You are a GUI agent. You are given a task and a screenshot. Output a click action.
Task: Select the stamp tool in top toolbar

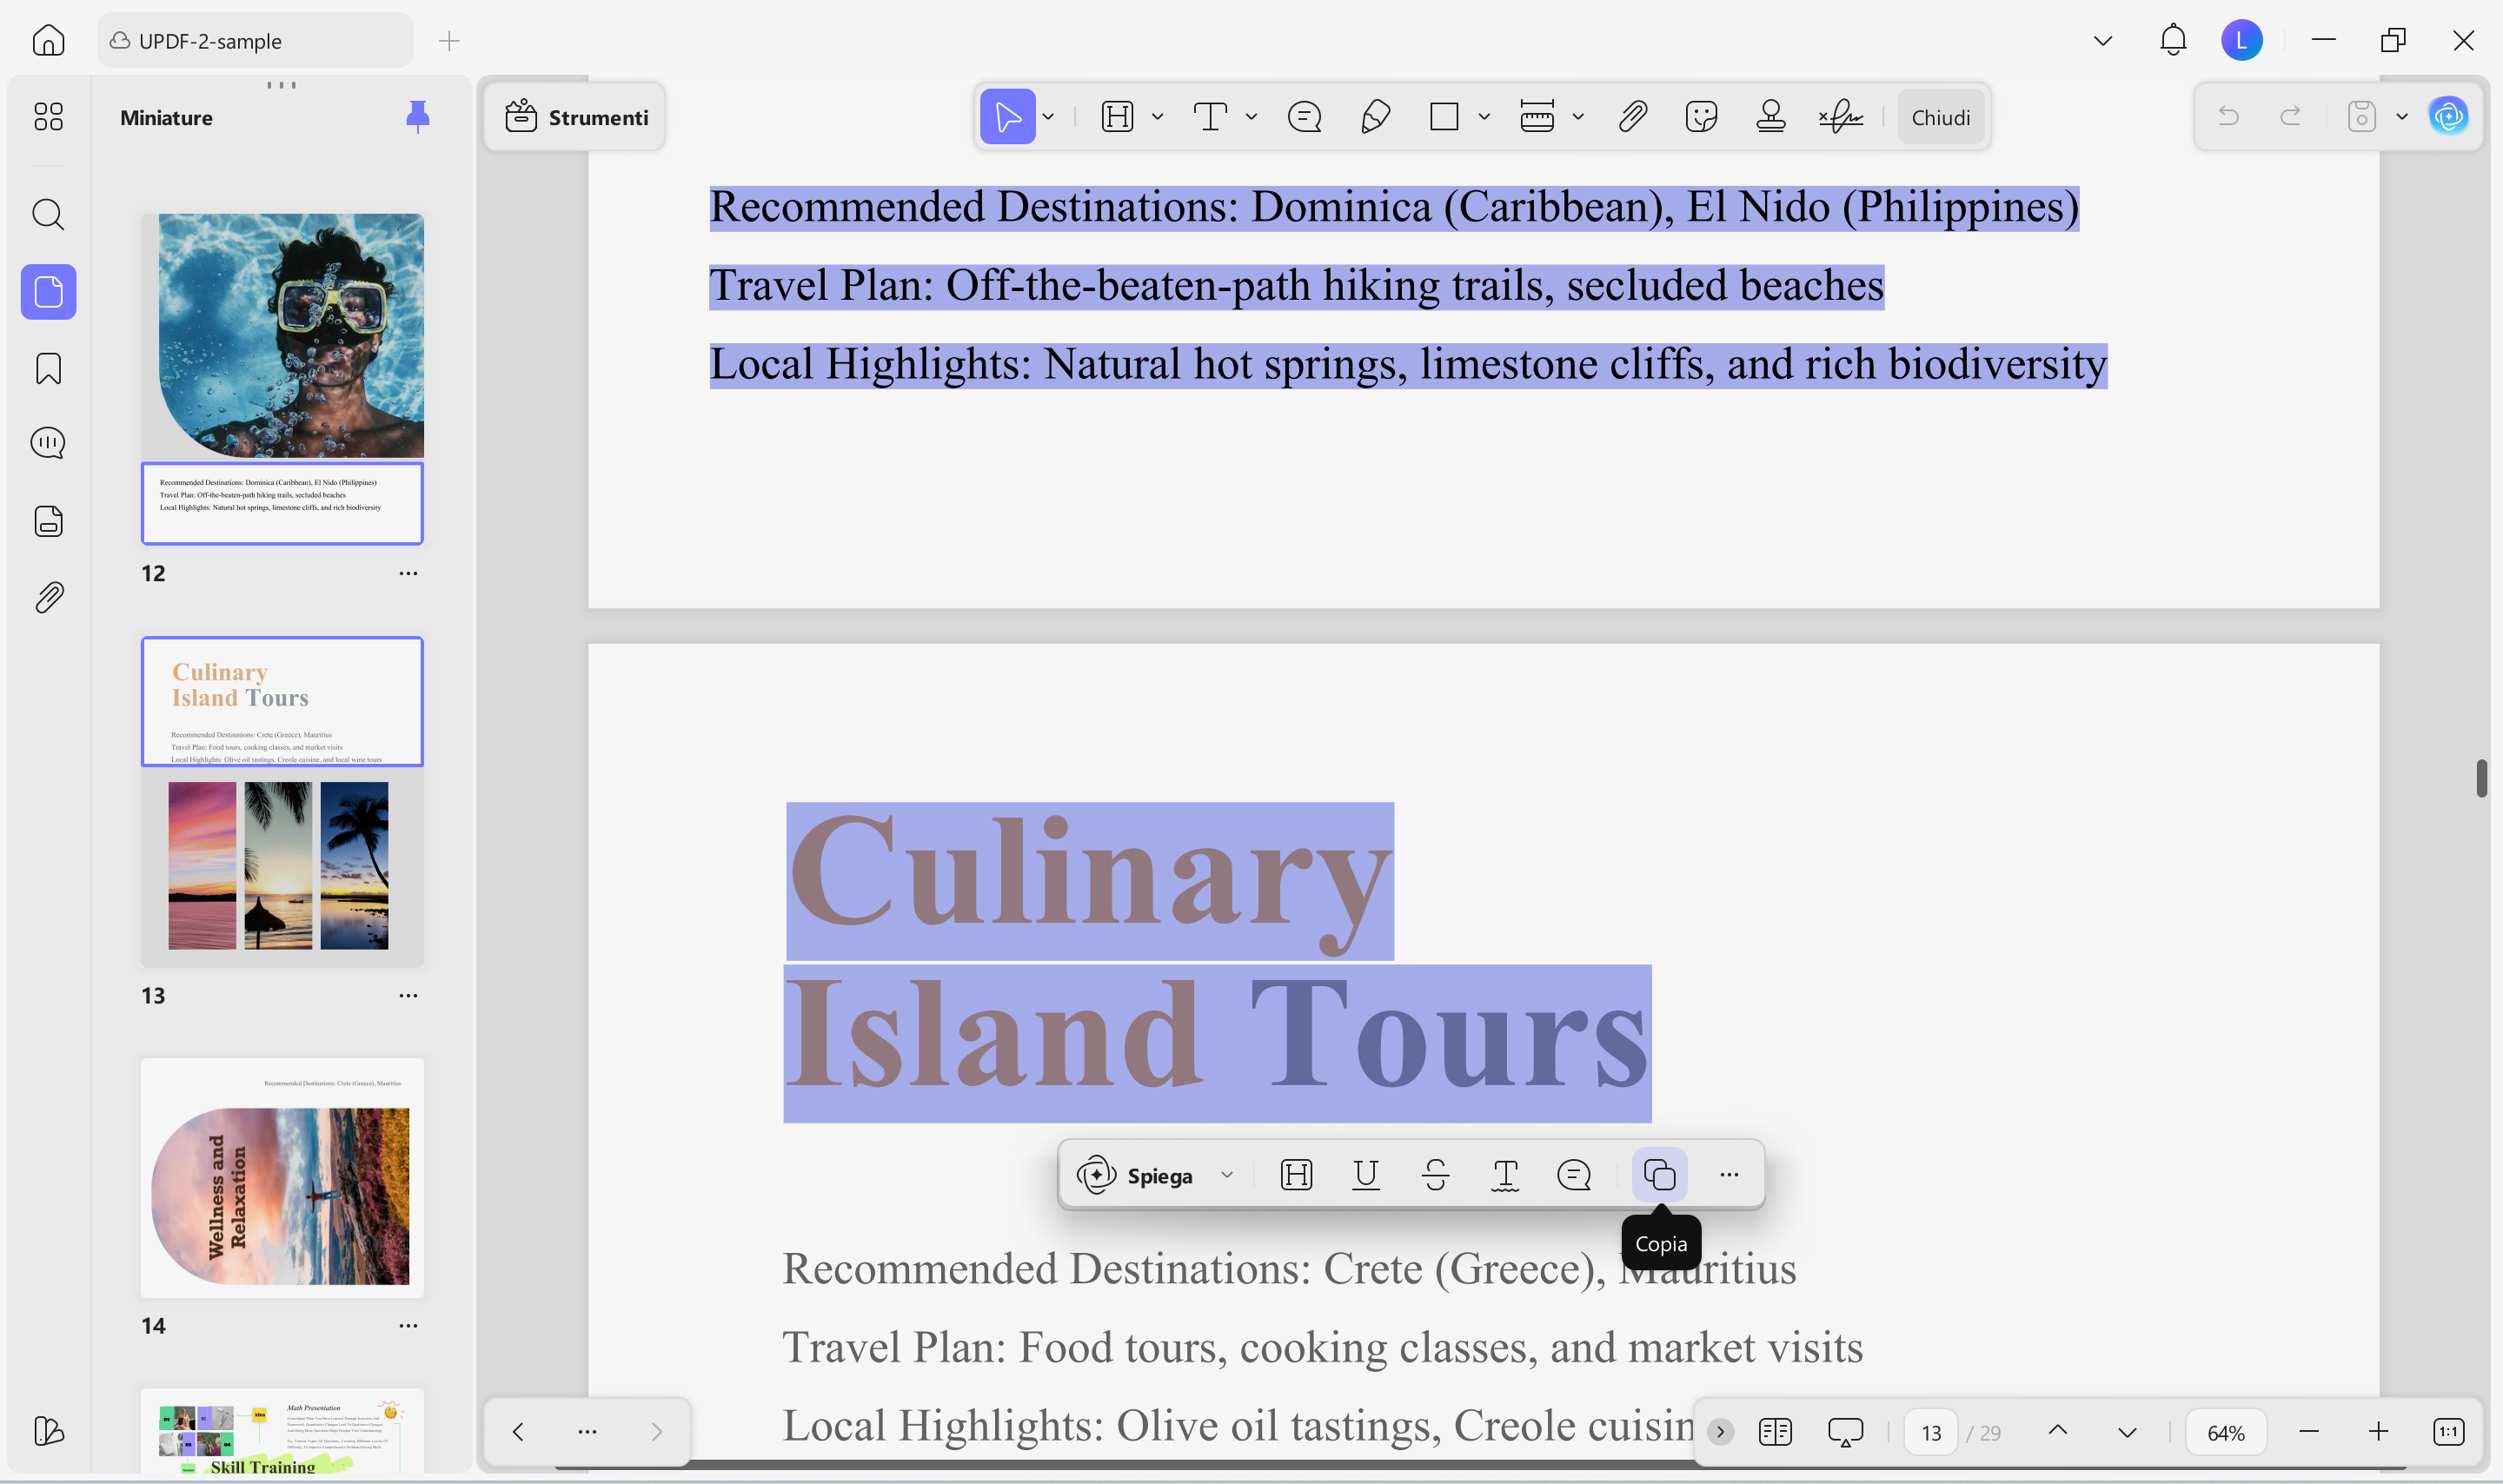[1770, 117]
